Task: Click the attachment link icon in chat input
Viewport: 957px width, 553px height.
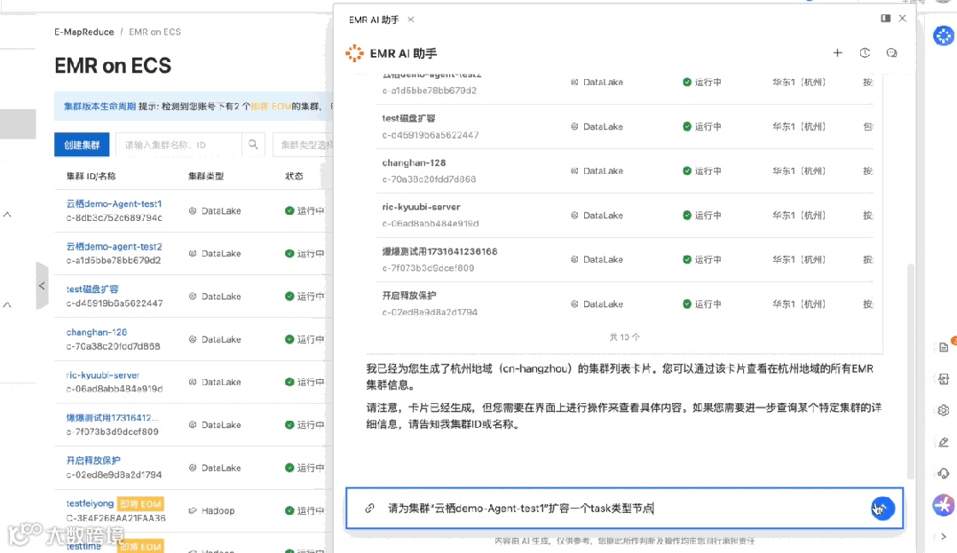Action: click(369, 508)
